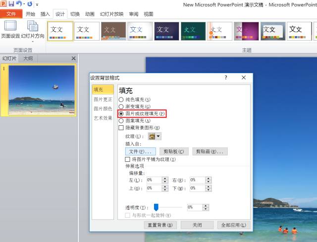This screenshot has height=242, width=317.
Task: Open the 纹理 texture dropdown
Action: pos(155,137)
